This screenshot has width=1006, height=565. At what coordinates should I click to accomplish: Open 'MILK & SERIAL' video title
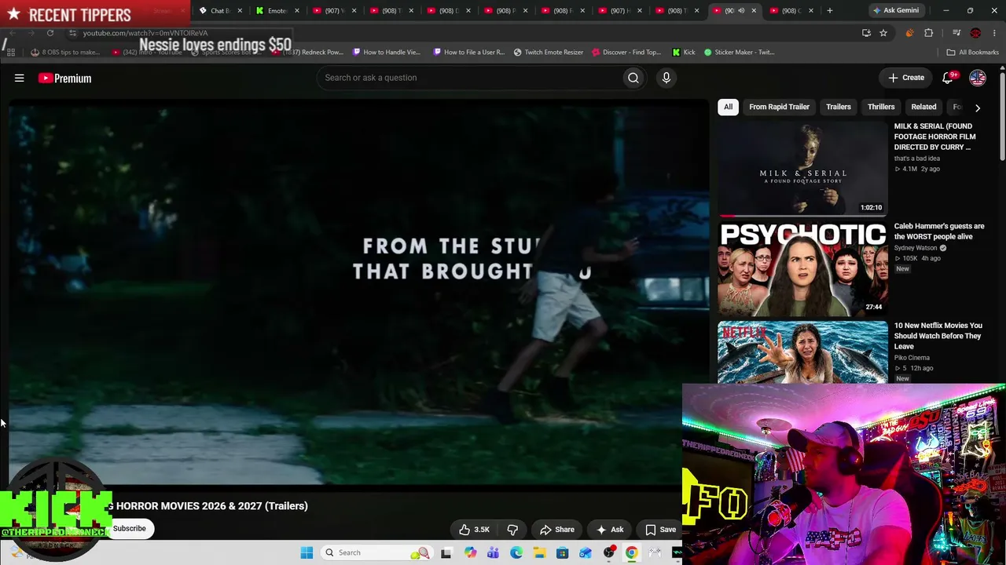click(934, 137)
